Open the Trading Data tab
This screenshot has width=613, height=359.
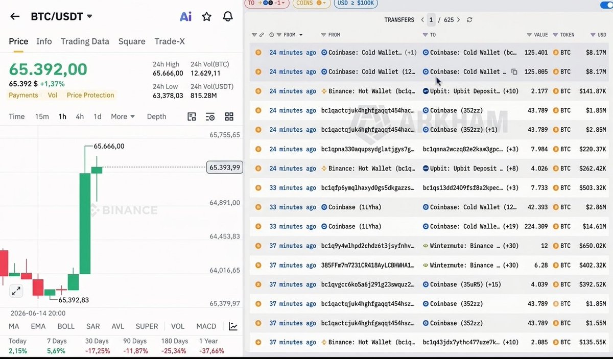pos(85,41)
